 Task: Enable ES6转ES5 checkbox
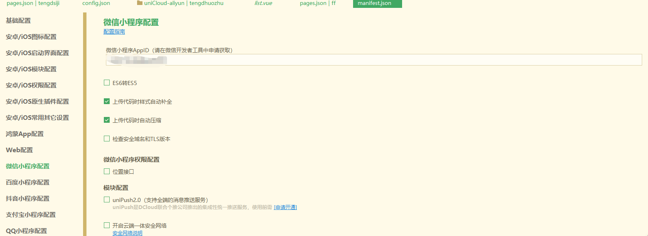tap(107, 83)
